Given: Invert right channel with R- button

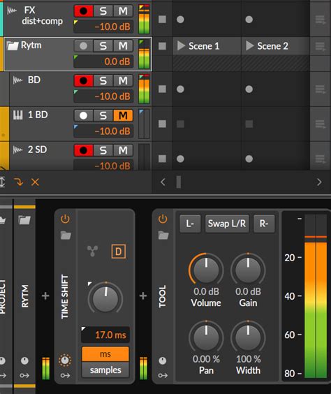Looking at the screenshot, I should 264,224.
